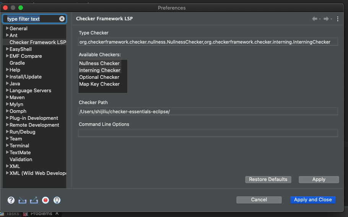Expand the Ant tree node
348x217 pixels.
(x=7, y=35)
